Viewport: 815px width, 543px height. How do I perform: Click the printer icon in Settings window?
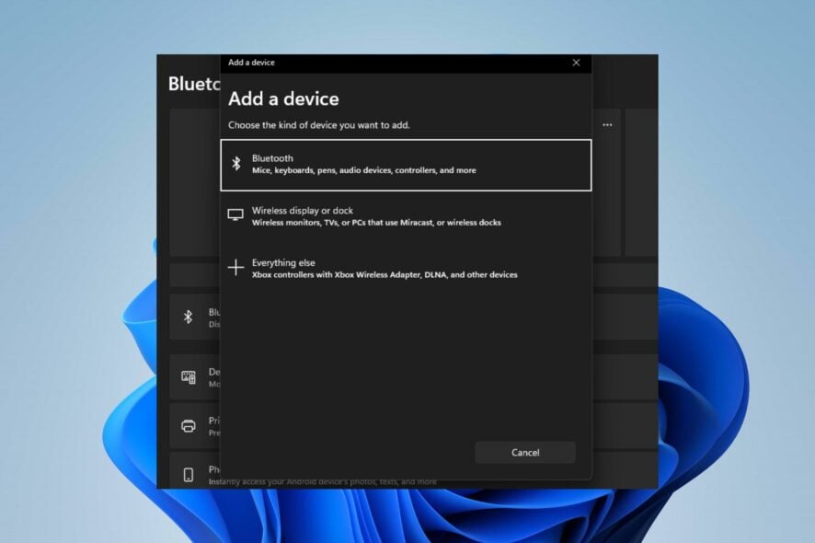189,426
